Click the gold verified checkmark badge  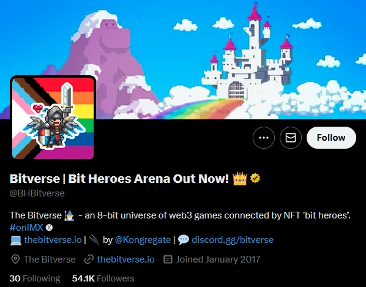(255, 179)
